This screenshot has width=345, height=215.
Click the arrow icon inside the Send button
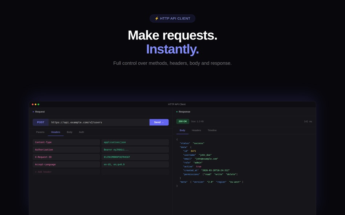coord(163,122)
